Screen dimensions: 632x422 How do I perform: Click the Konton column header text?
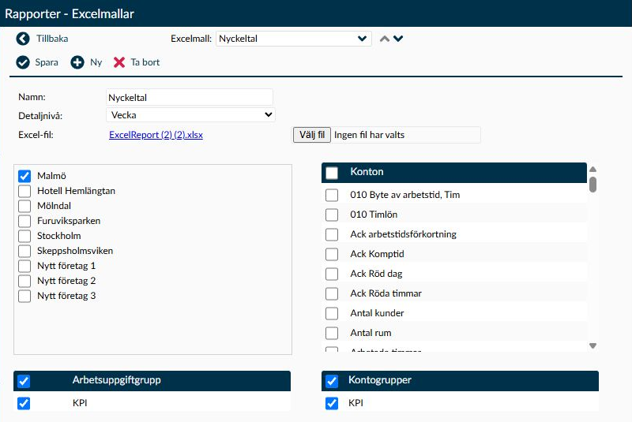point(367,172)
